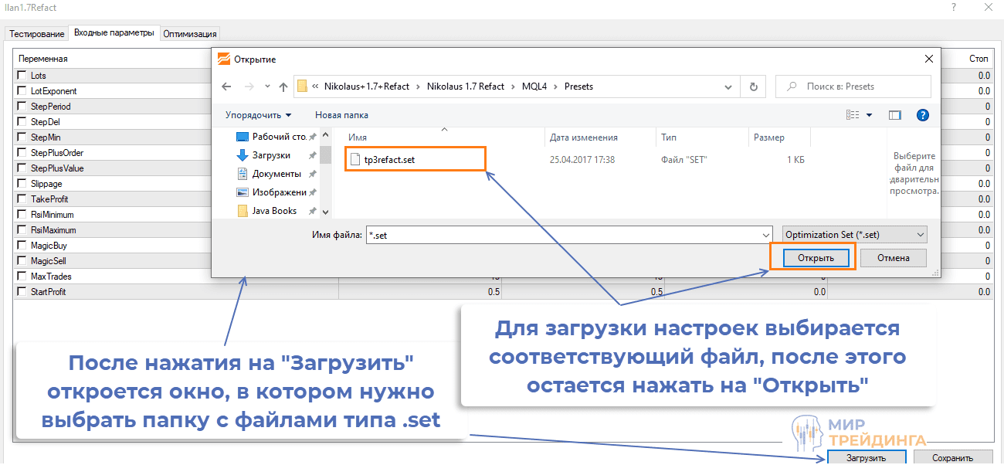
Task: Expand the Упорядочить menu
Action: click(258, 115)
